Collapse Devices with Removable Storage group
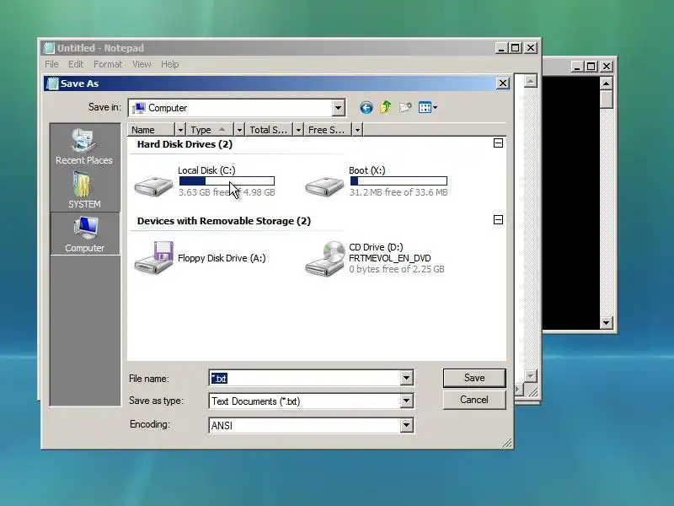The image size is (674, 506). 498,220
